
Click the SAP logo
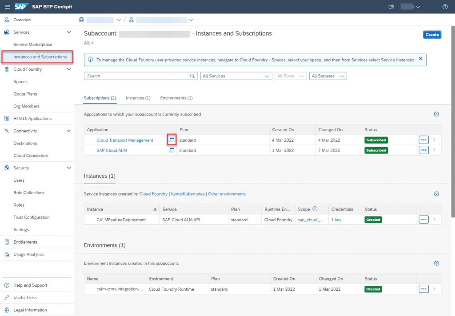[22, 6]
